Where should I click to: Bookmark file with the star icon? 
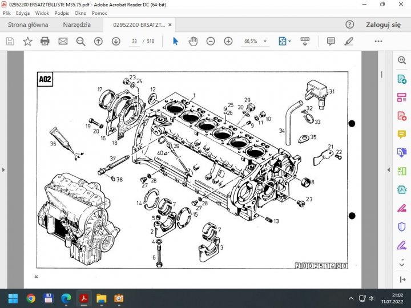coord(27,41)
